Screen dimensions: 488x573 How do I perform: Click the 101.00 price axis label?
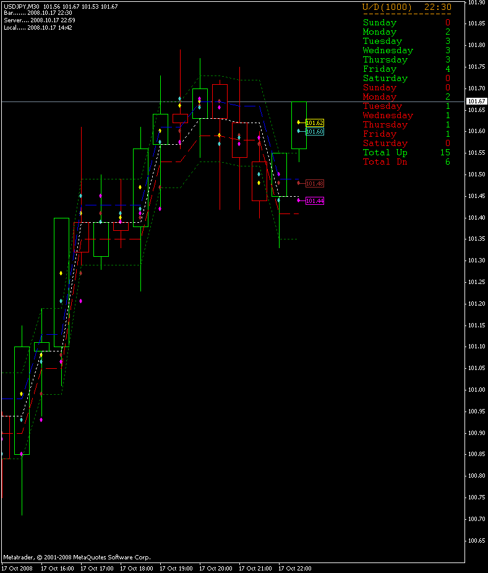[x=477, y=390]
